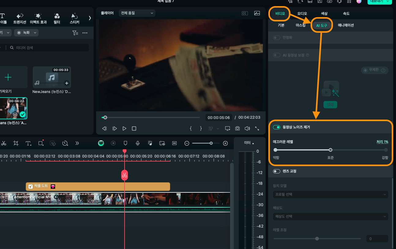Screen dimensions: 396x249
Task: Click the 처리 1% processing link
Action: coord(382,142)
